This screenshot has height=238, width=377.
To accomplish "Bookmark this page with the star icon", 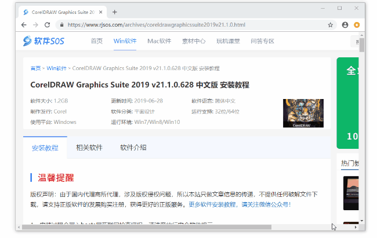I will coord(331,25).
